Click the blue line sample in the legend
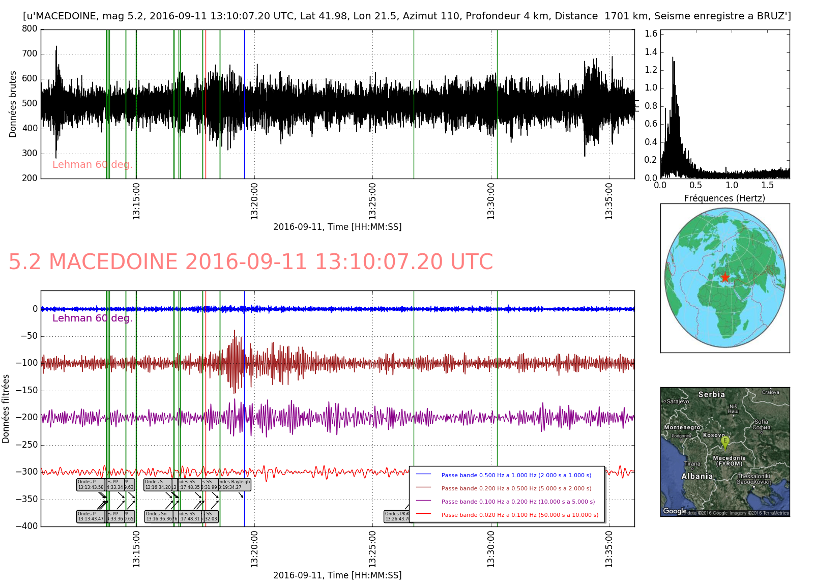This screenshot has height=585, width=814. (423, 475)
